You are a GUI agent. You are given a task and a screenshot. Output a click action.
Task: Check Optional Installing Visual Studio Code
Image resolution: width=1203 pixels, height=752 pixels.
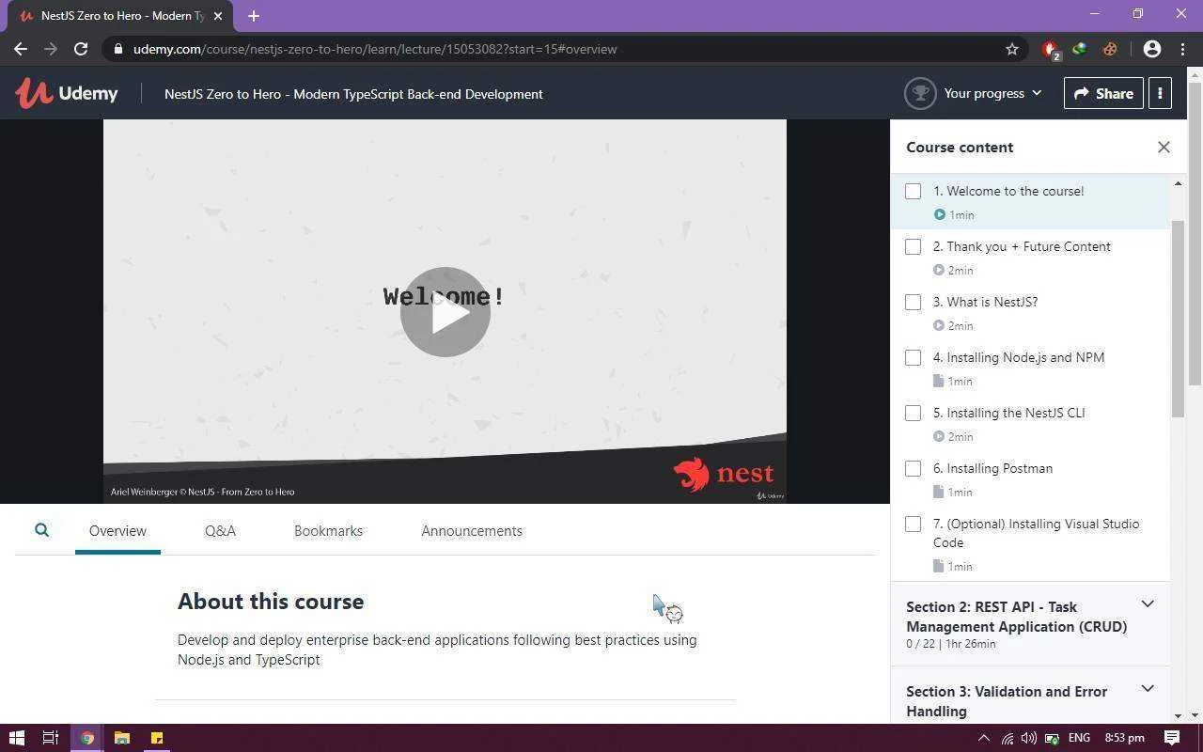coord(913,525)
